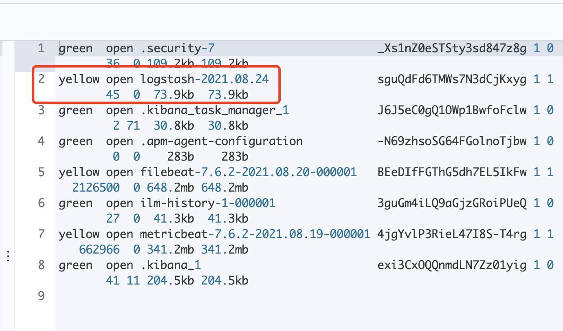Click the yellow status on line 7
This screenshot has width=563, height=331.
click(x=79, y=234)
